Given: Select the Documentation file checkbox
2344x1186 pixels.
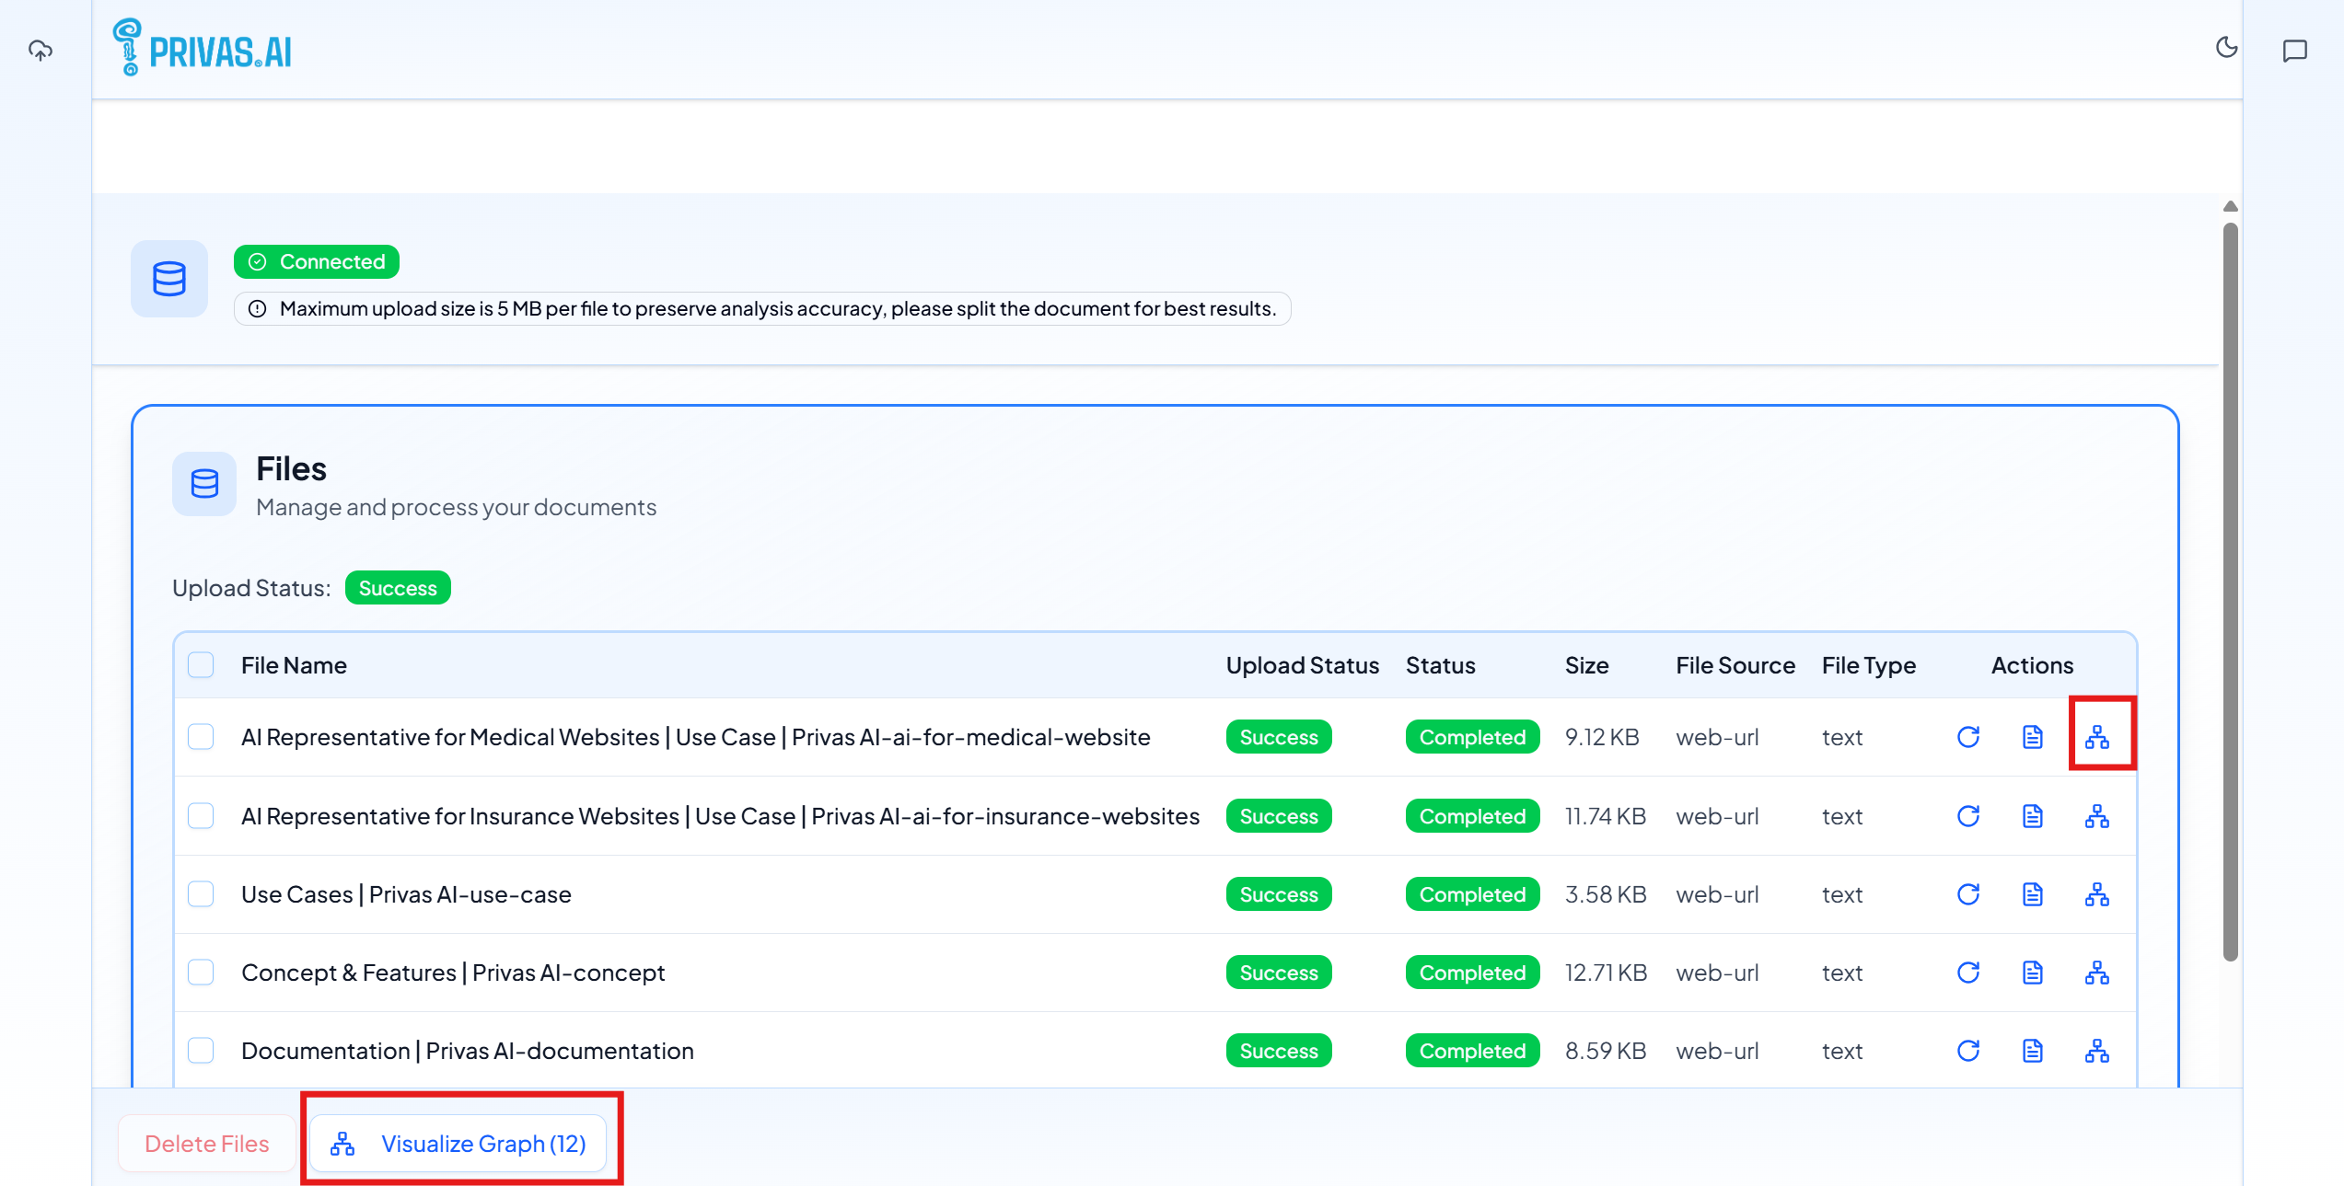Looking at the screenshot, I should [201, 1051].
